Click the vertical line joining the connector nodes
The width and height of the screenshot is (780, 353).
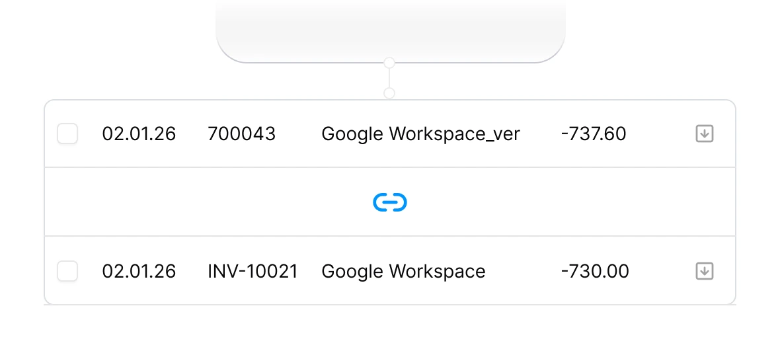tap(390, 78)
